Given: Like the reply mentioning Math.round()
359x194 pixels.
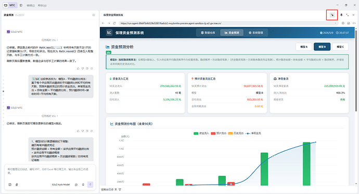Looking at the screenshot, I should pos(78,69).
